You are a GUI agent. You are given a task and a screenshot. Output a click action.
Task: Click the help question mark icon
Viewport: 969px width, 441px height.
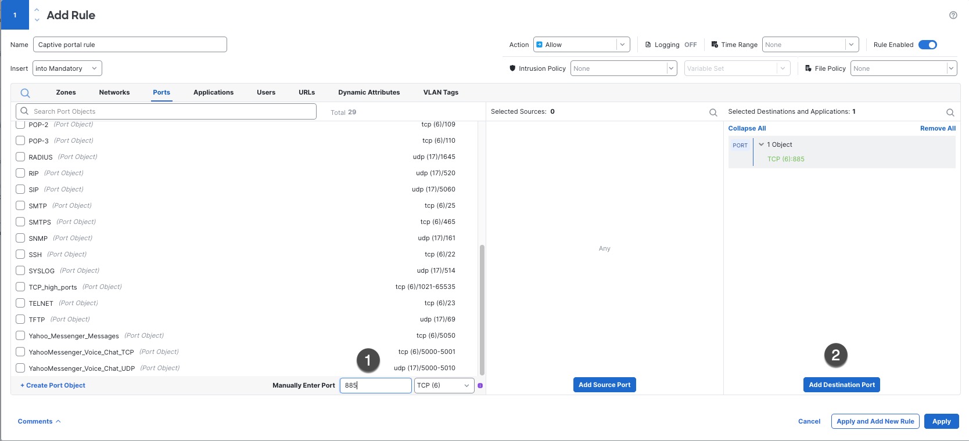coord(953,15)
